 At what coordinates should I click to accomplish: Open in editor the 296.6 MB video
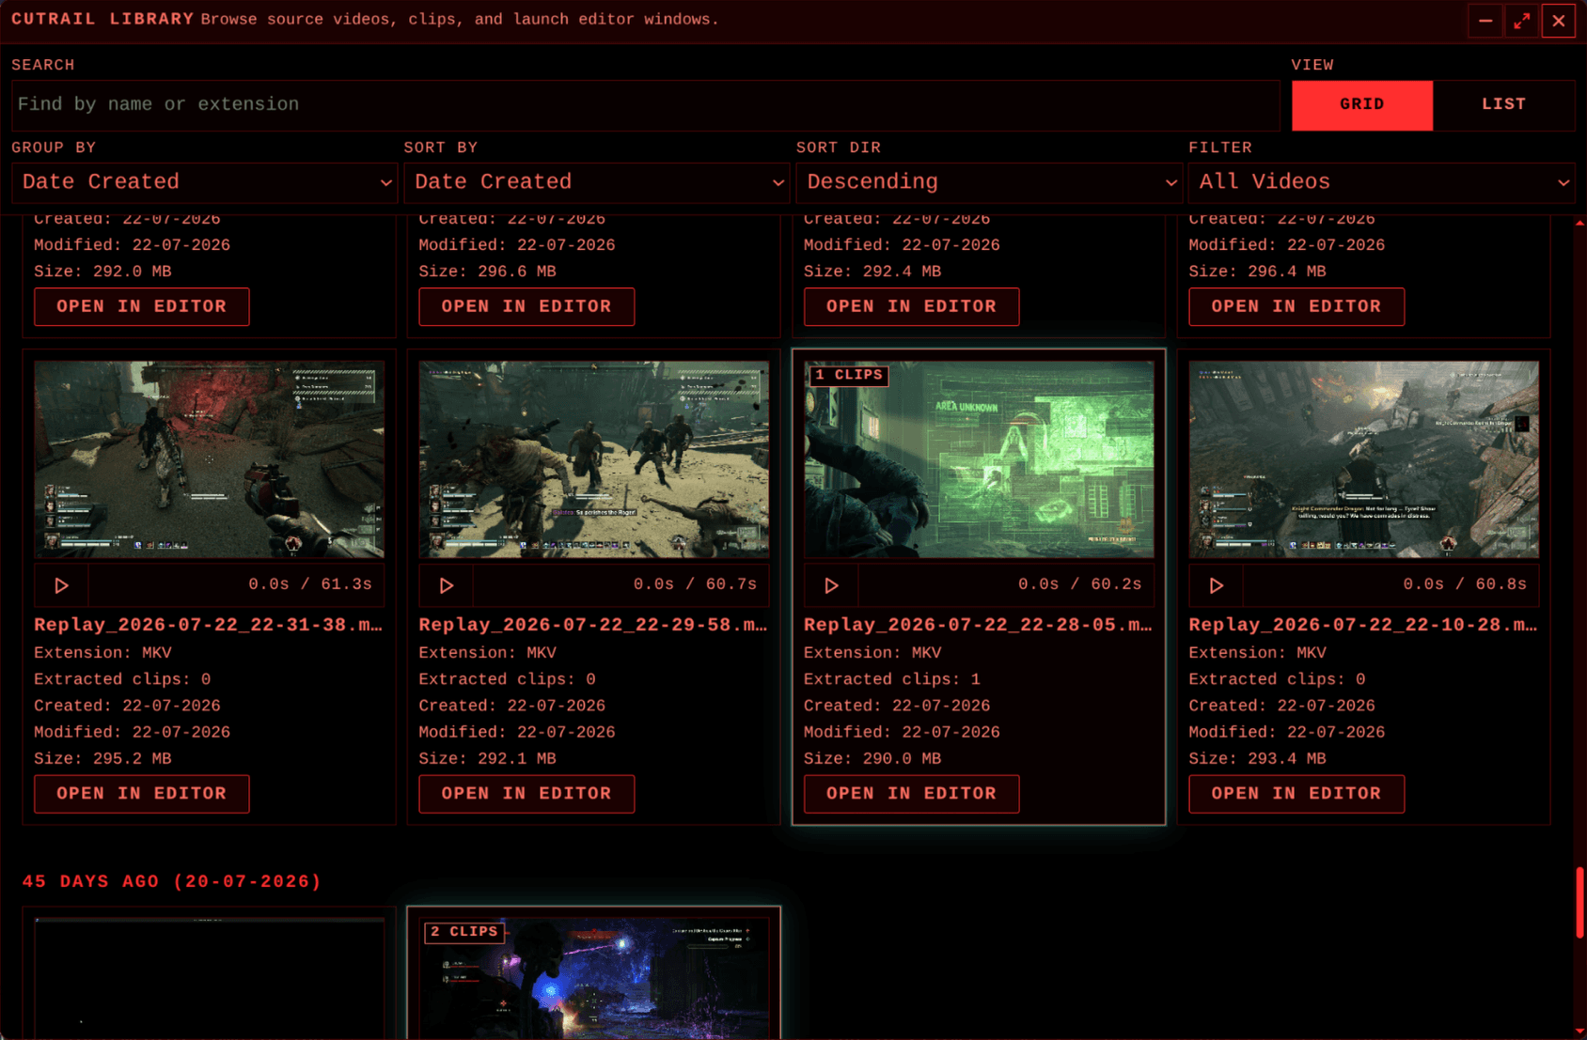tap(526, 307)
